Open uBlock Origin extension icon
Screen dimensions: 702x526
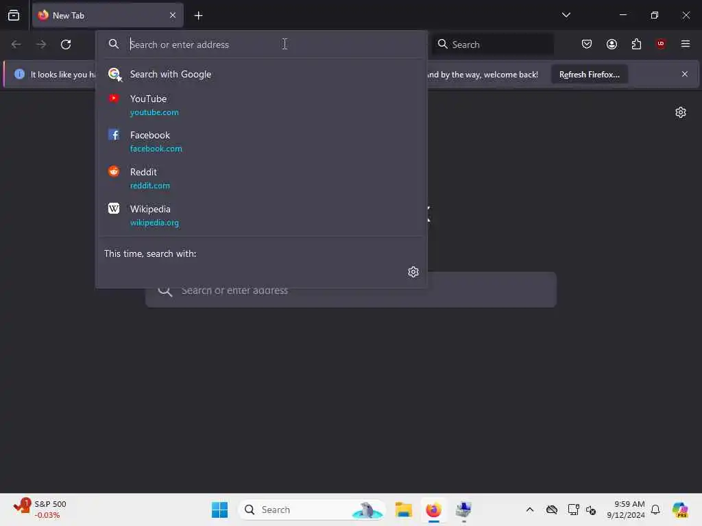click(660, 43)
